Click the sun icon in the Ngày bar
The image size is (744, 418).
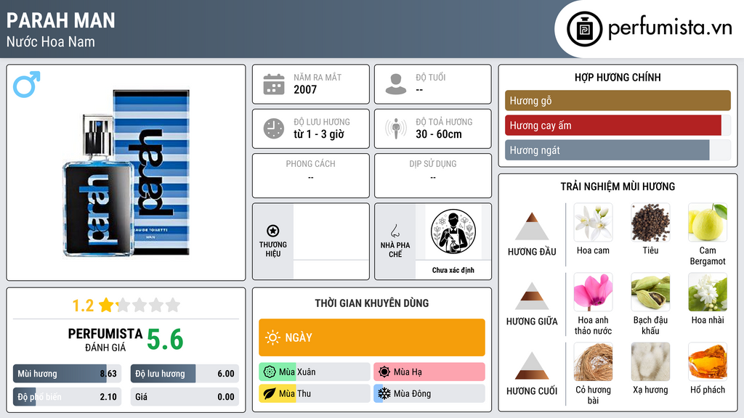click(273, 337)
